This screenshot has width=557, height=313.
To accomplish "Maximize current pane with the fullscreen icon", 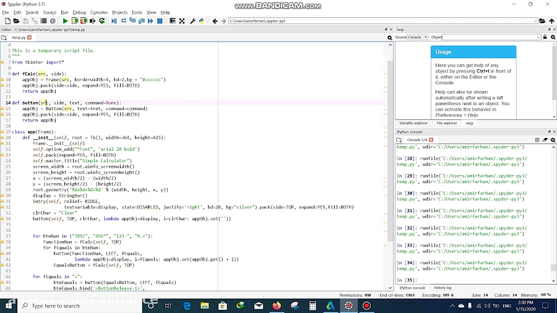I will (x=182, y=21).
